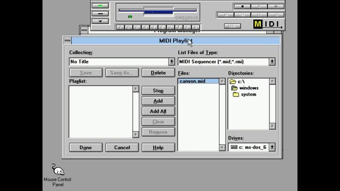340x191 pixels.
Task: Select track button 3 on the MIDI player
Action: (x=137, y=27)
